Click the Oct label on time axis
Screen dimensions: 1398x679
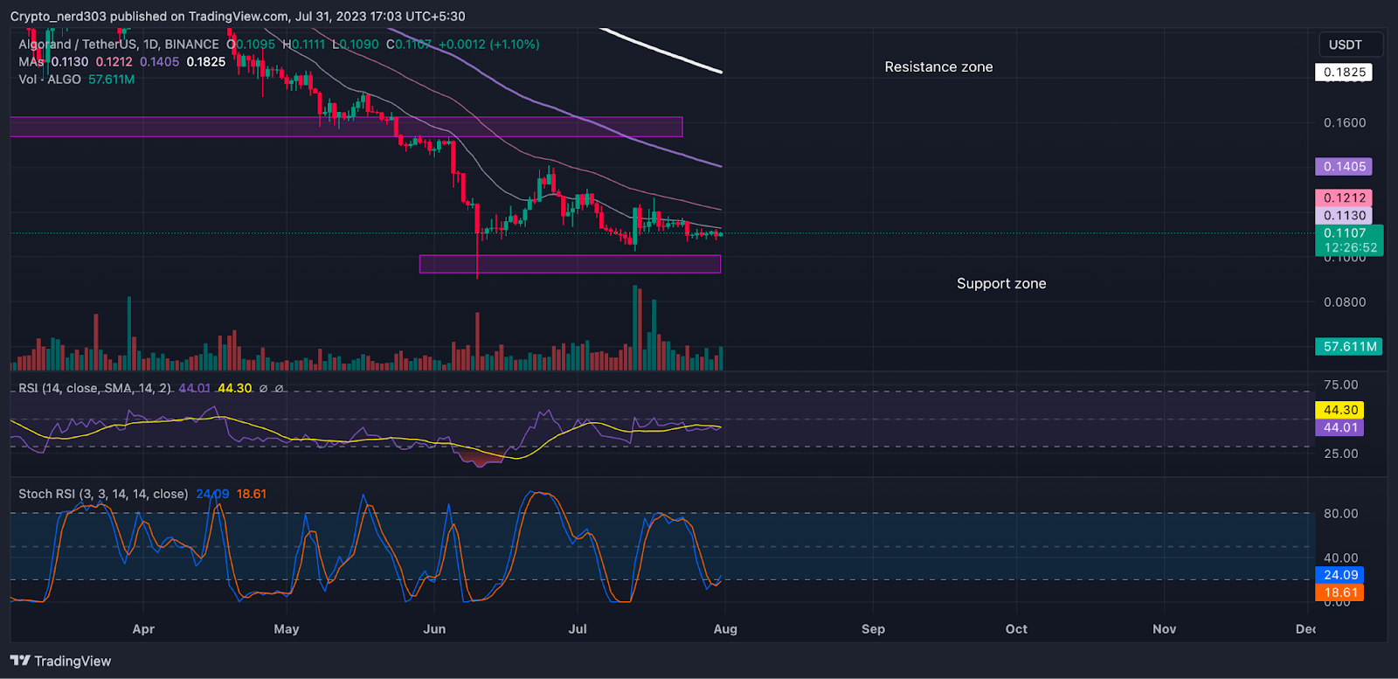pos(1016,629)
